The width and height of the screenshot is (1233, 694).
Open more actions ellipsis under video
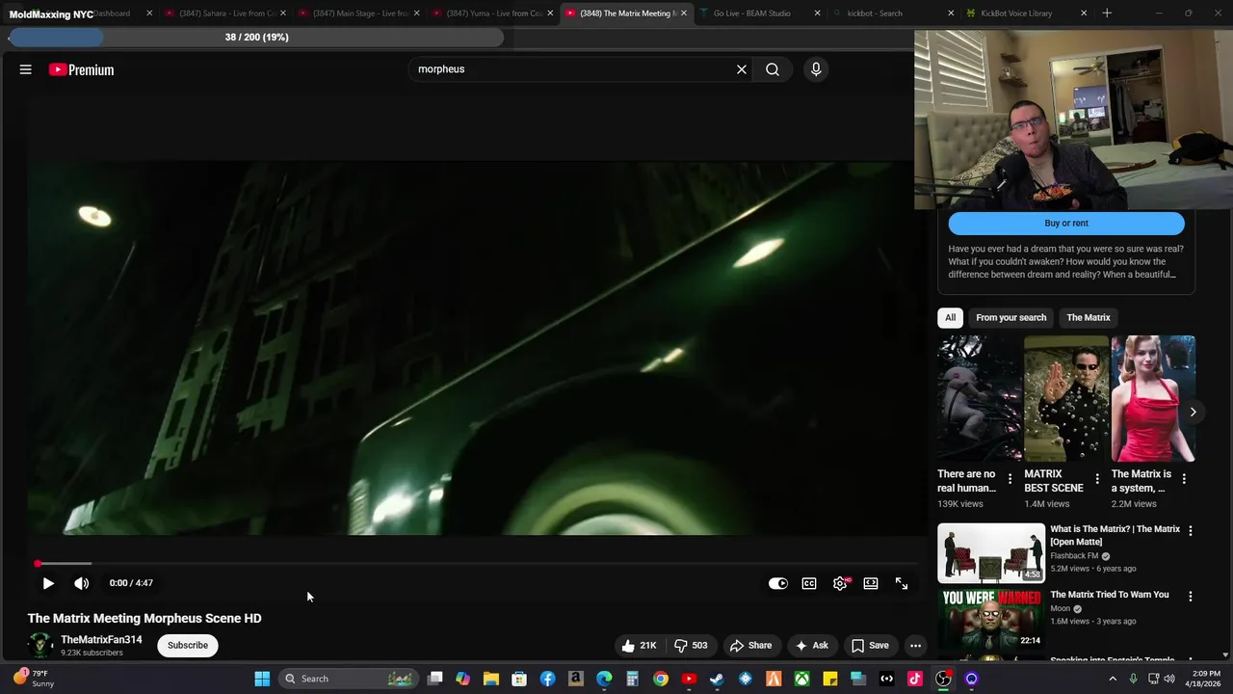point(916,646)
